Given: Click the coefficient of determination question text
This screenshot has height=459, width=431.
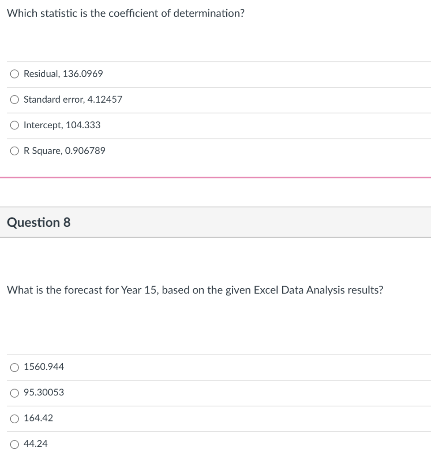Looking at the screenshot, I should click(x=126, y=13).
